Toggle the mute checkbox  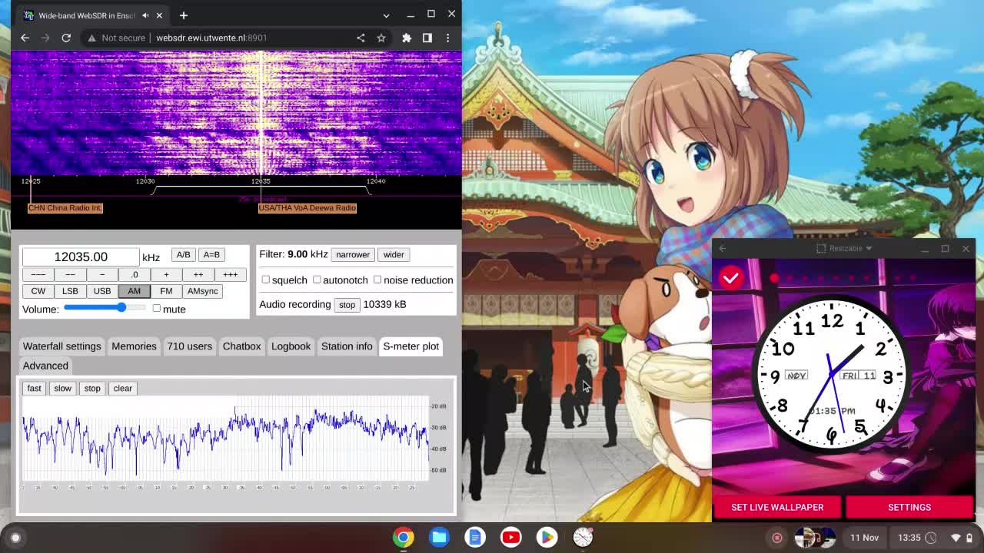point(157,308)
